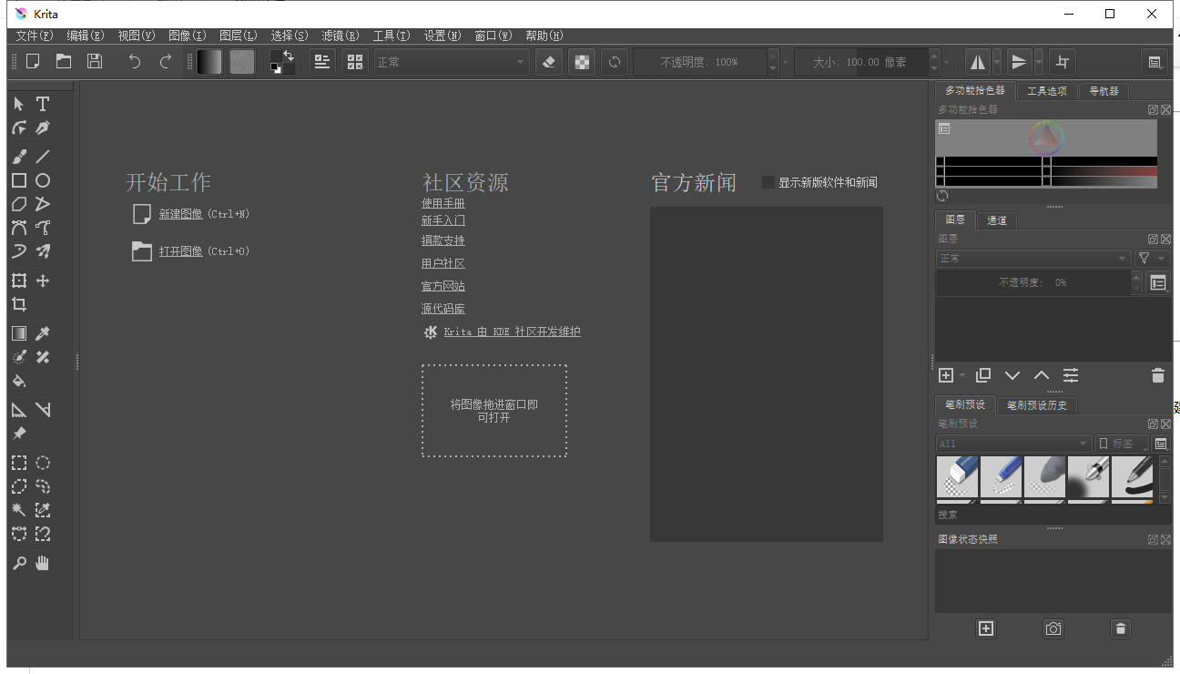Select the Line tool

[x=43, y=156]
